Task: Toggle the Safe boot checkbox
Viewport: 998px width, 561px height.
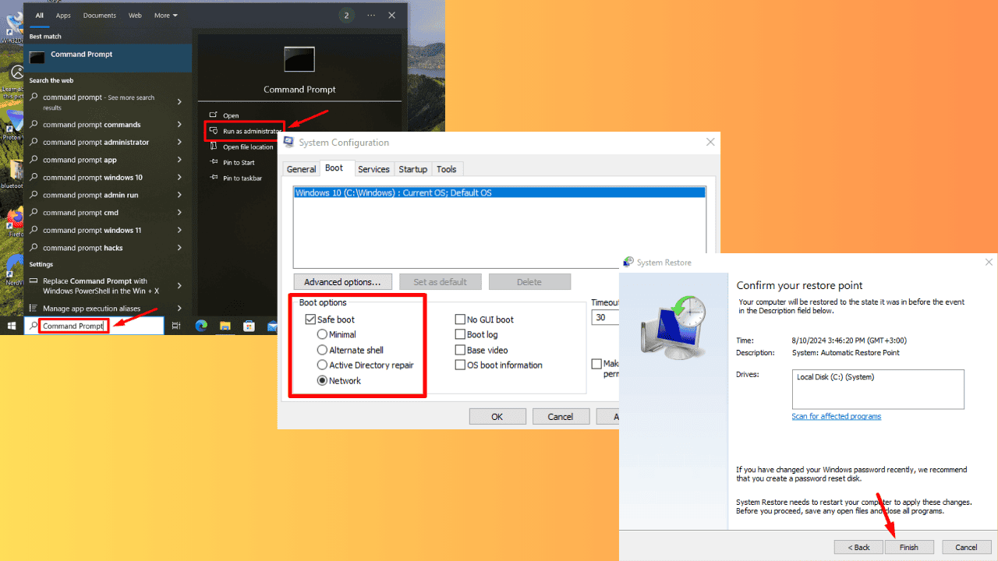Action: pyautogui.click(x=310, y=319)
